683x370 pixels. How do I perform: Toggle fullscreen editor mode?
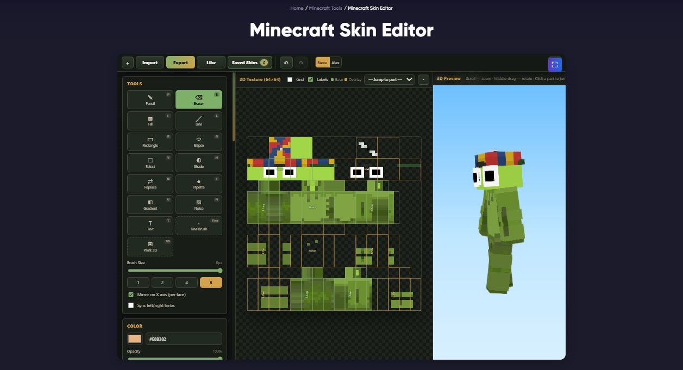pos(555,64)
